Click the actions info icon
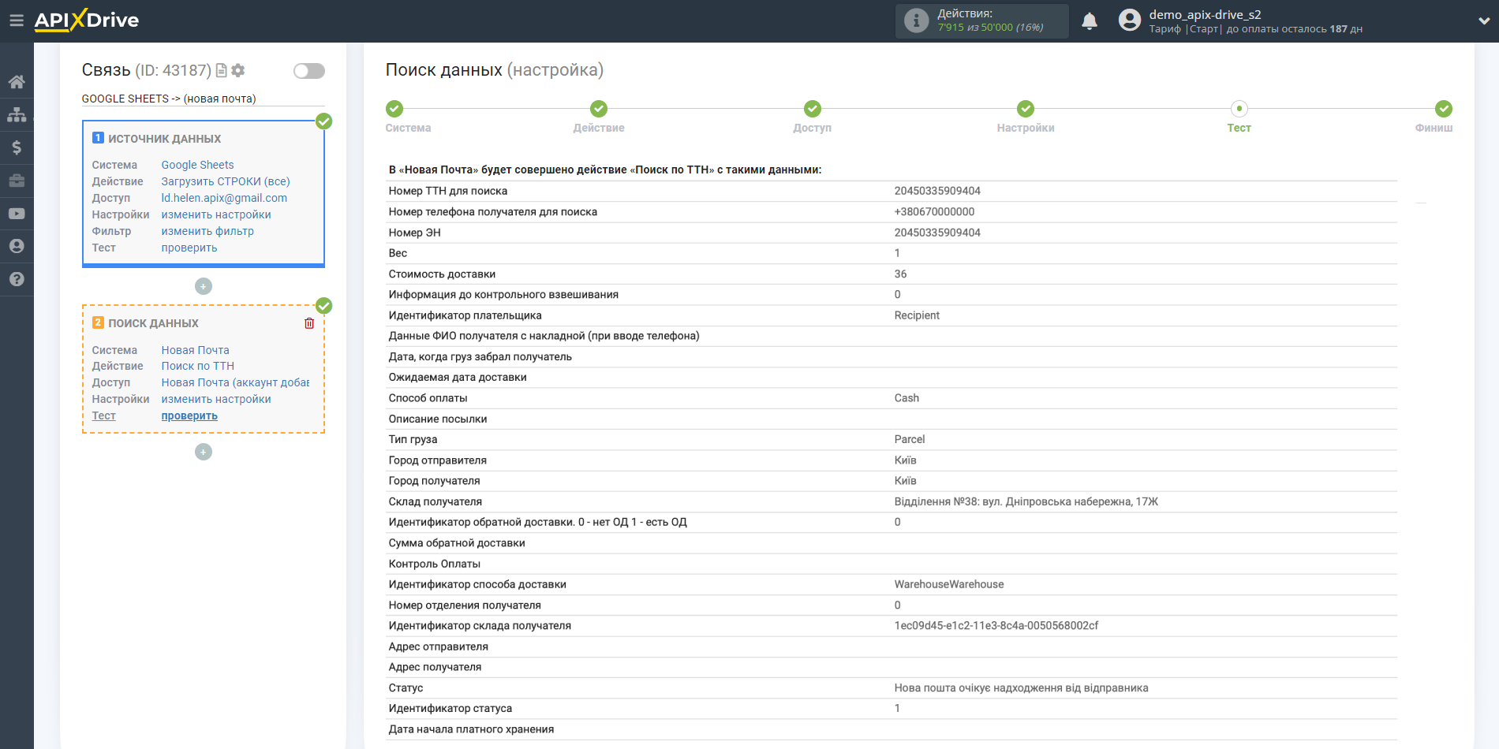The height and width of the screenshot is (749, 1499). (x=916, y=20)
